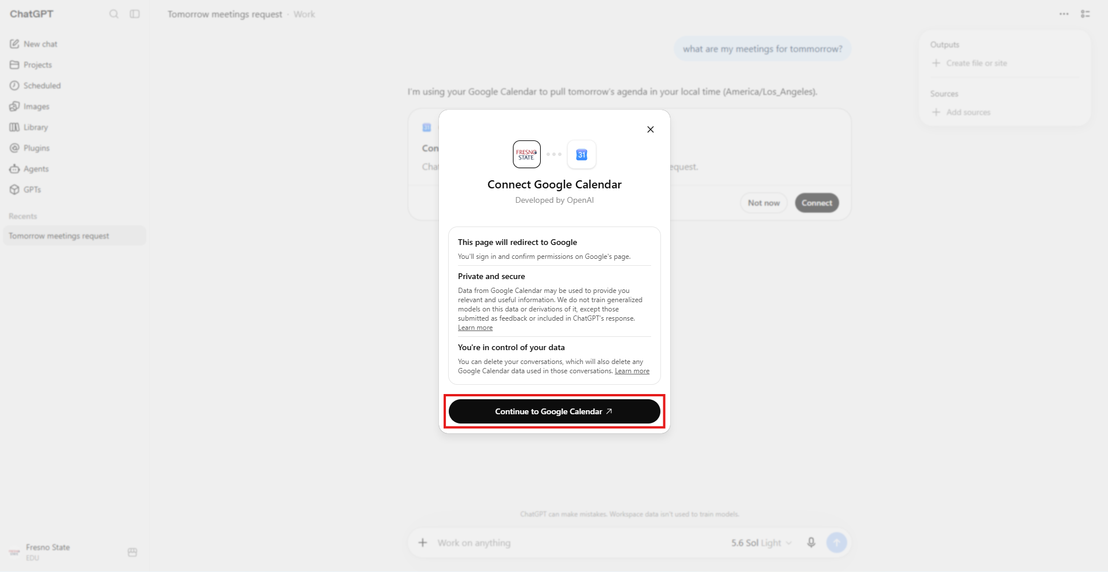Open Learn more under Private and secure
The width and height of the screenshot is (1108, 572).
coord(475,328)
